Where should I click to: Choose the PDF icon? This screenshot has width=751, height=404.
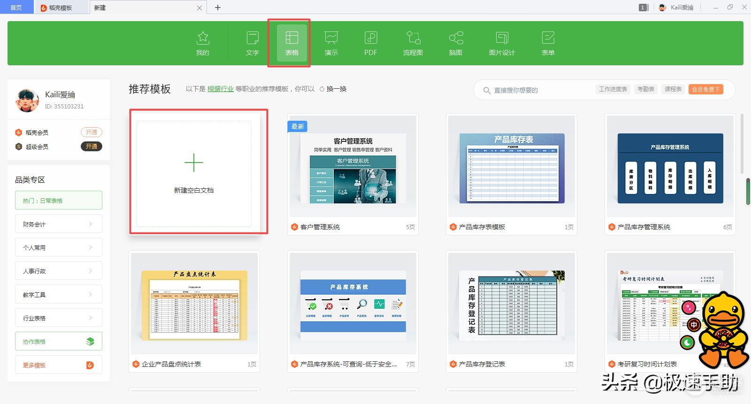click(x=371, y=43)
